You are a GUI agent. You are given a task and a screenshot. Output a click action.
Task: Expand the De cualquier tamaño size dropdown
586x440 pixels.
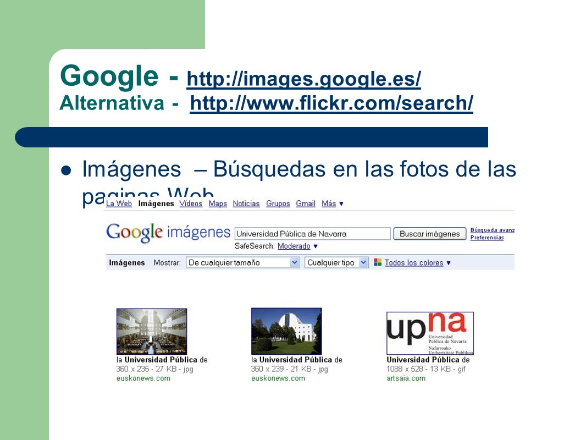click(243, 262)
